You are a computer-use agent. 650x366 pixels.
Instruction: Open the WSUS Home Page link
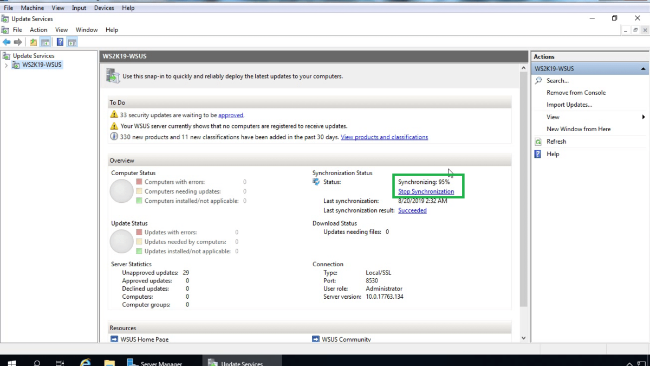tap(145, 339)
